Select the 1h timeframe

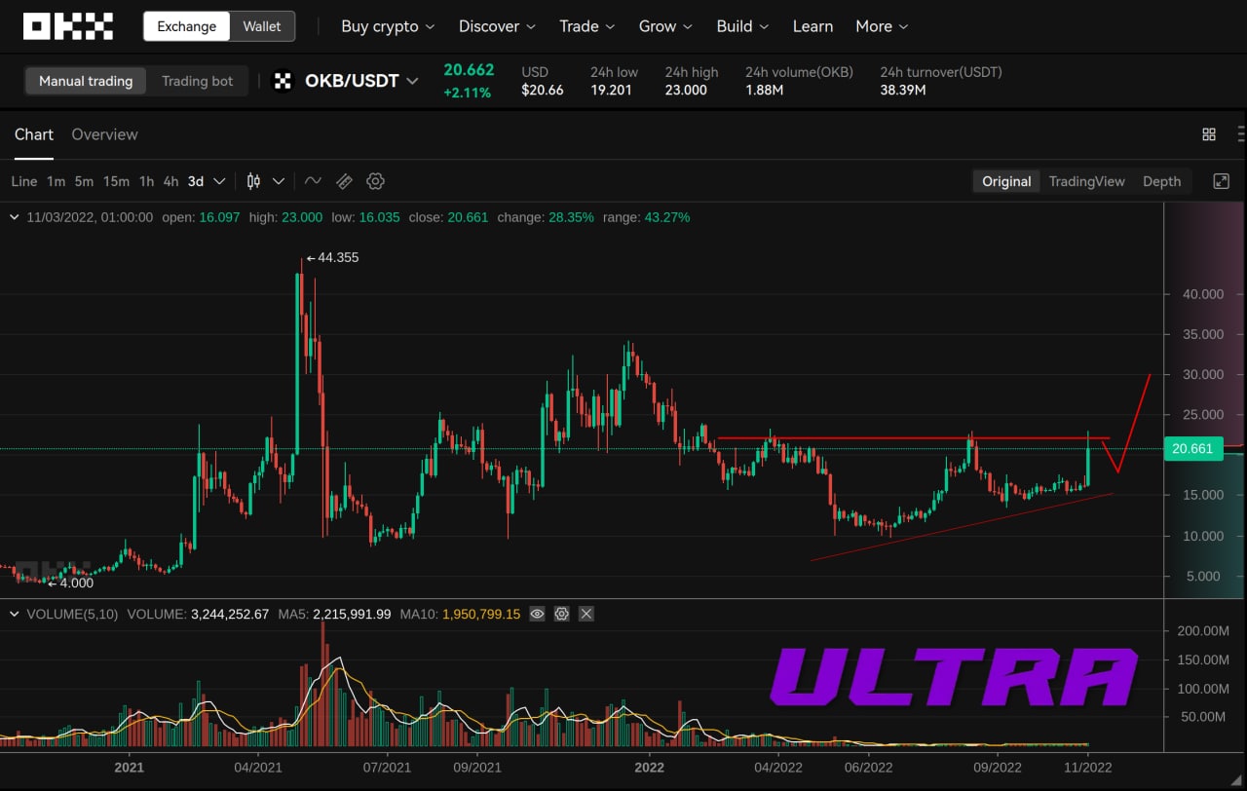coord(146,181)
